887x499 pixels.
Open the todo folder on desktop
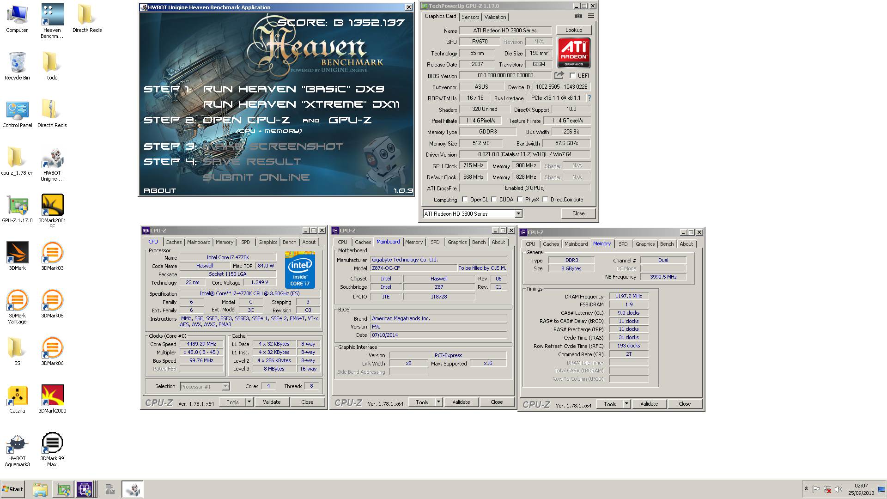point(52,66)
